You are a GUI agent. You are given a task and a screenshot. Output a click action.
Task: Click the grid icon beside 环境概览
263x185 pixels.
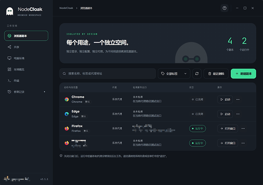point(10,69)
